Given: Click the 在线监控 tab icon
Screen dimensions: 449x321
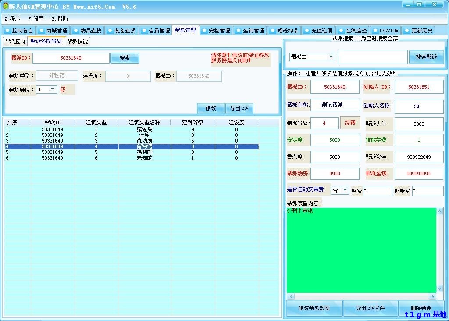Looking at the screenshot, I should 340,30.
